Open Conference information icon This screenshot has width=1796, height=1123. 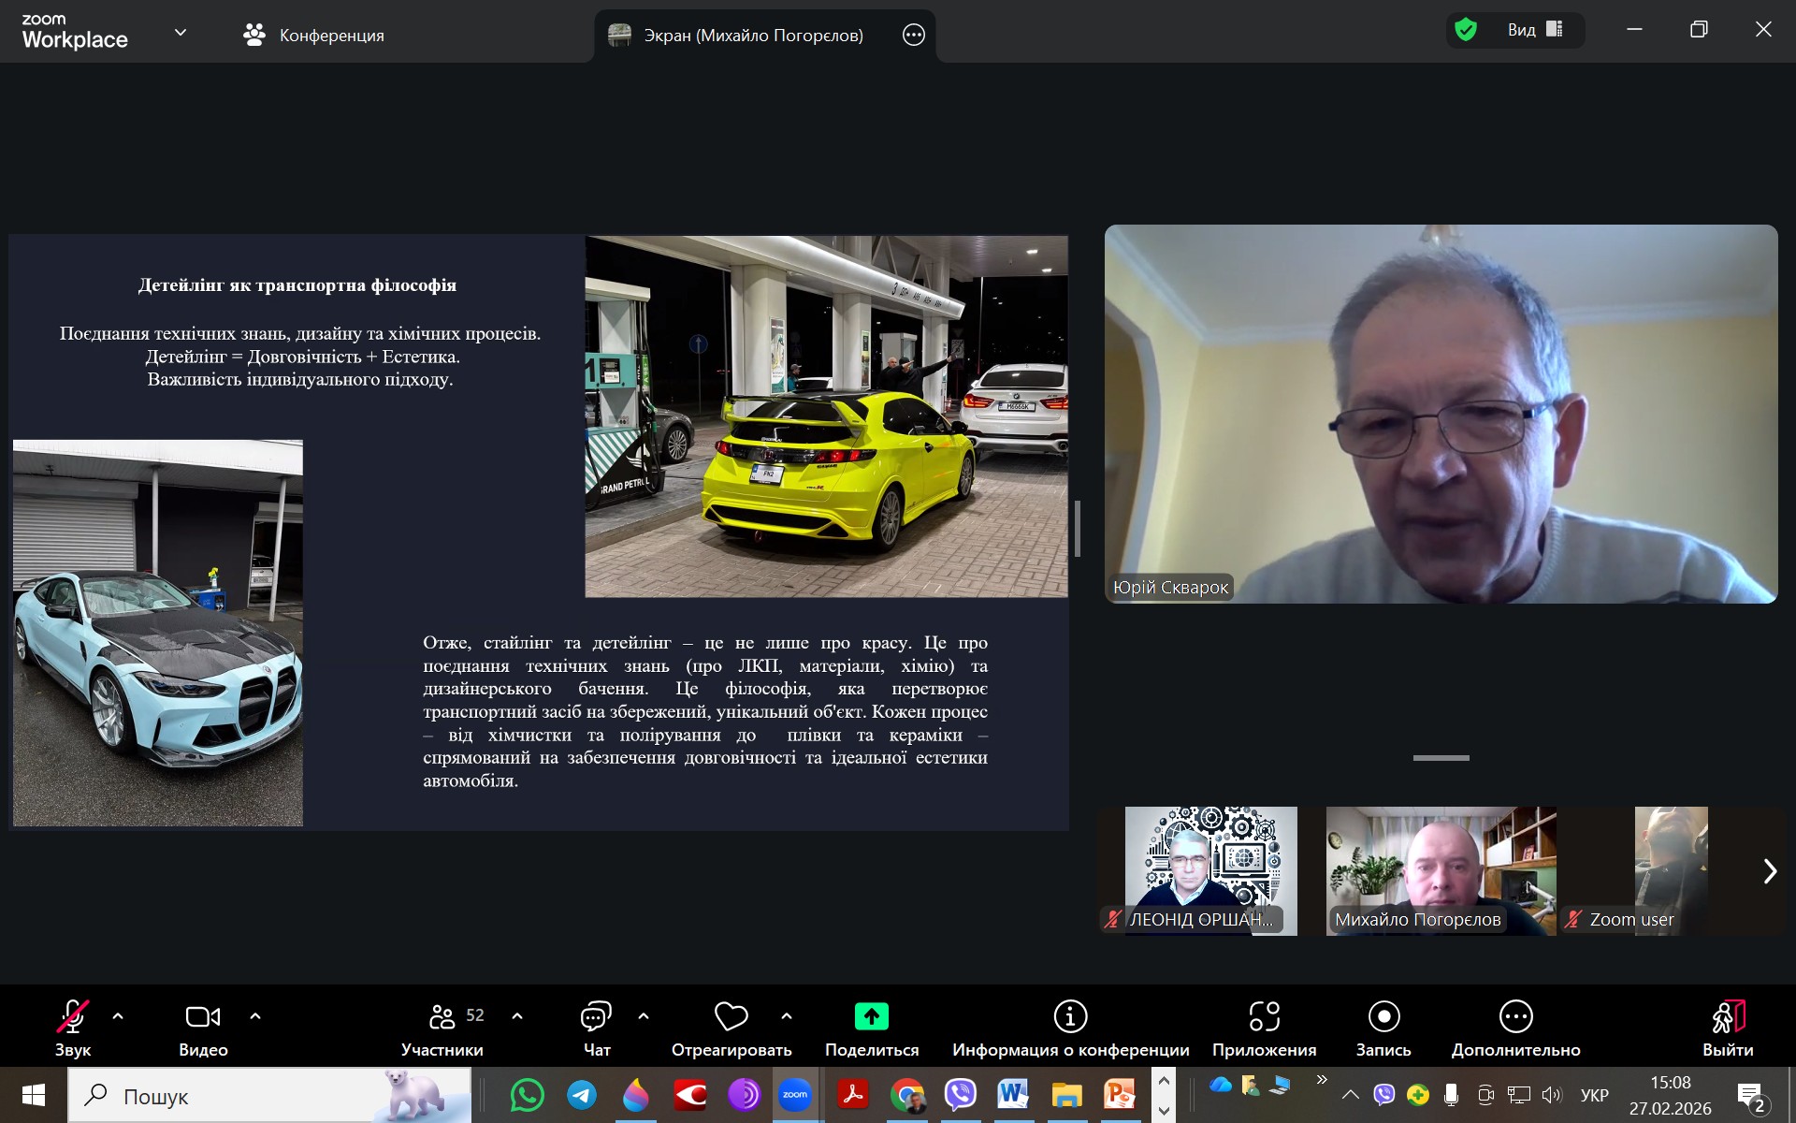(x=1070, y=1016)
